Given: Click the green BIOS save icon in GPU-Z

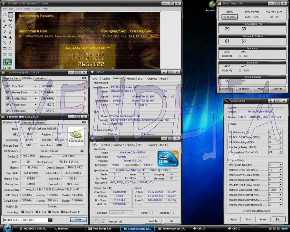Looking at the screenshot, I should tap(82, 151).
